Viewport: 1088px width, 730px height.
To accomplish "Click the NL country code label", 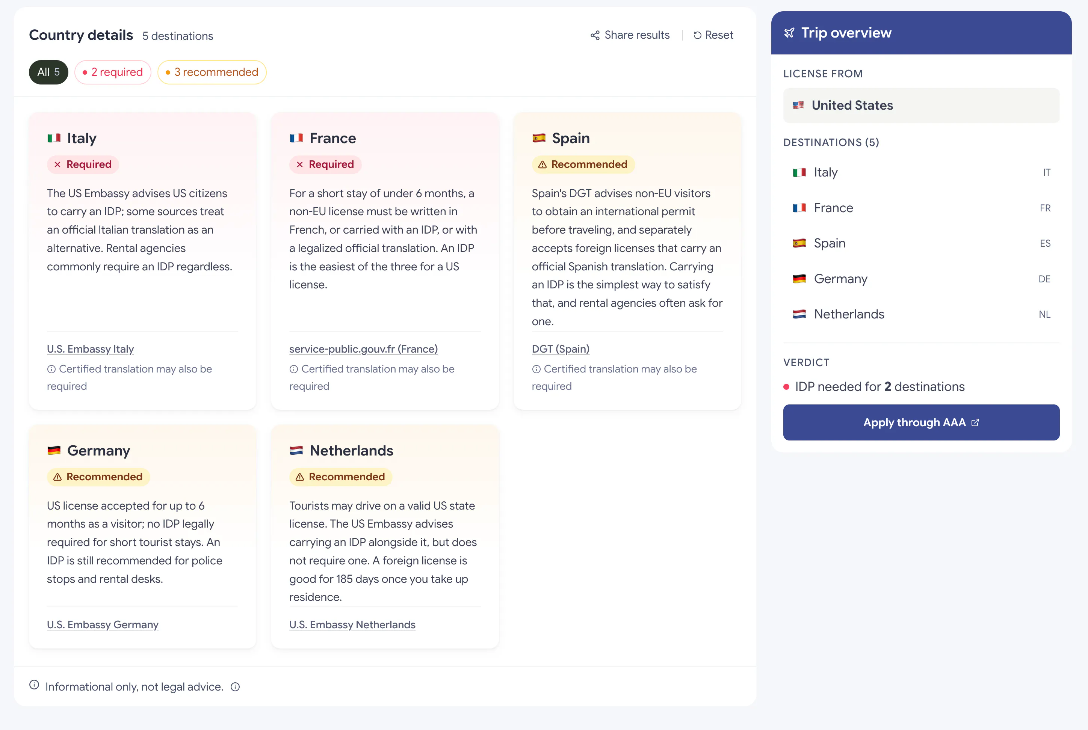I will [1045, 315].
